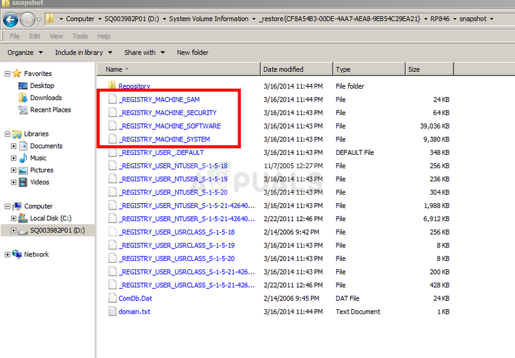Select the ComDb.Dat file icon
This screenshot has height=358, width=515.
(112, 298)
